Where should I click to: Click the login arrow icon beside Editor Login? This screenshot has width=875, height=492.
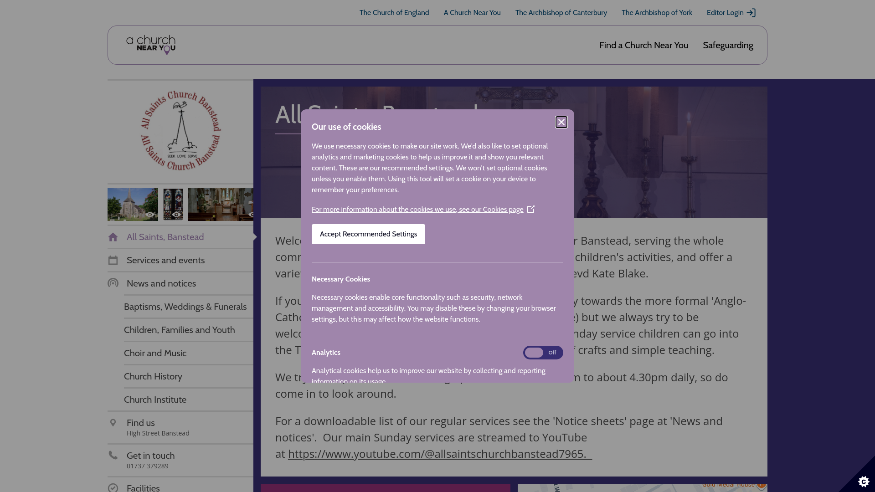coord(751,13)
